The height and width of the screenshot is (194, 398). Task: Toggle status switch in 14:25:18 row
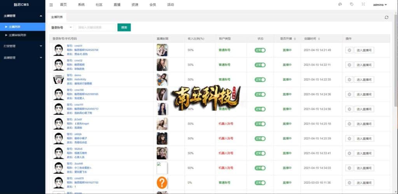pyautogui.click(x=260, y=124)
